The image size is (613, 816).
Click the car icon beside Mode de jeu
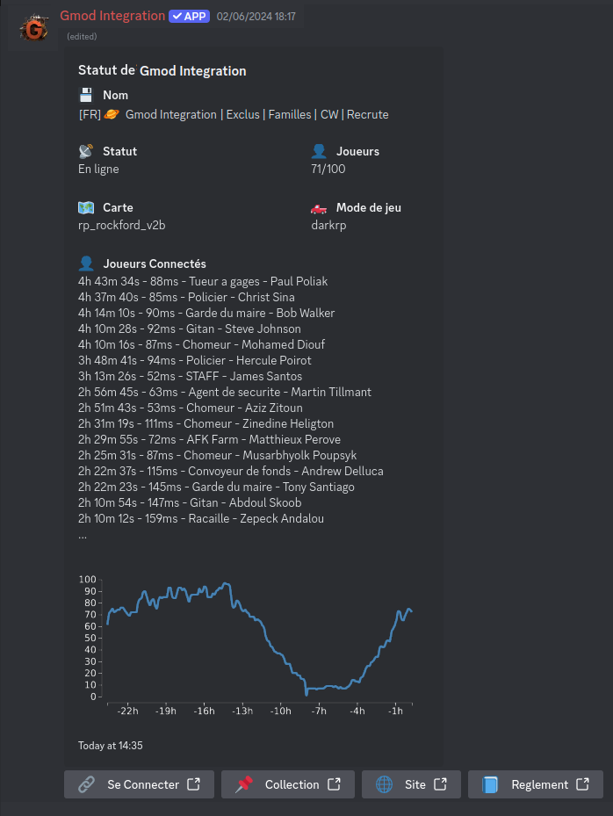click(319, 208)
